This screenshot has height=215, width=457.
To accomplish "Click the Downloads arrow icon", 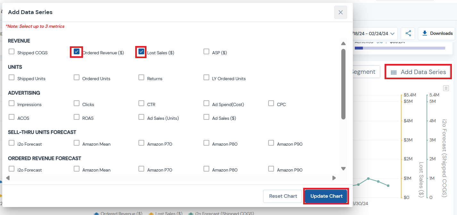I will tap(425, 33).
